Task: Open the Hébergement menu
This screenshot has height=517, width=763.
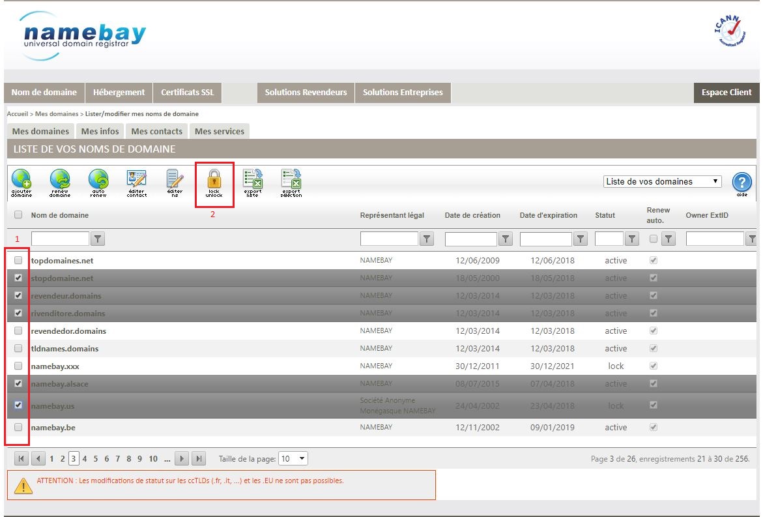Action: point(119,93)
